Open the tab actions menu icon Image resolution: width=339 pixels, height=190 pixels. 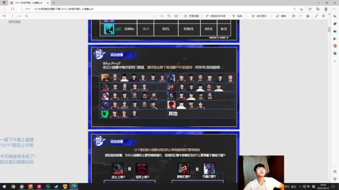click(x=4, y=3)
